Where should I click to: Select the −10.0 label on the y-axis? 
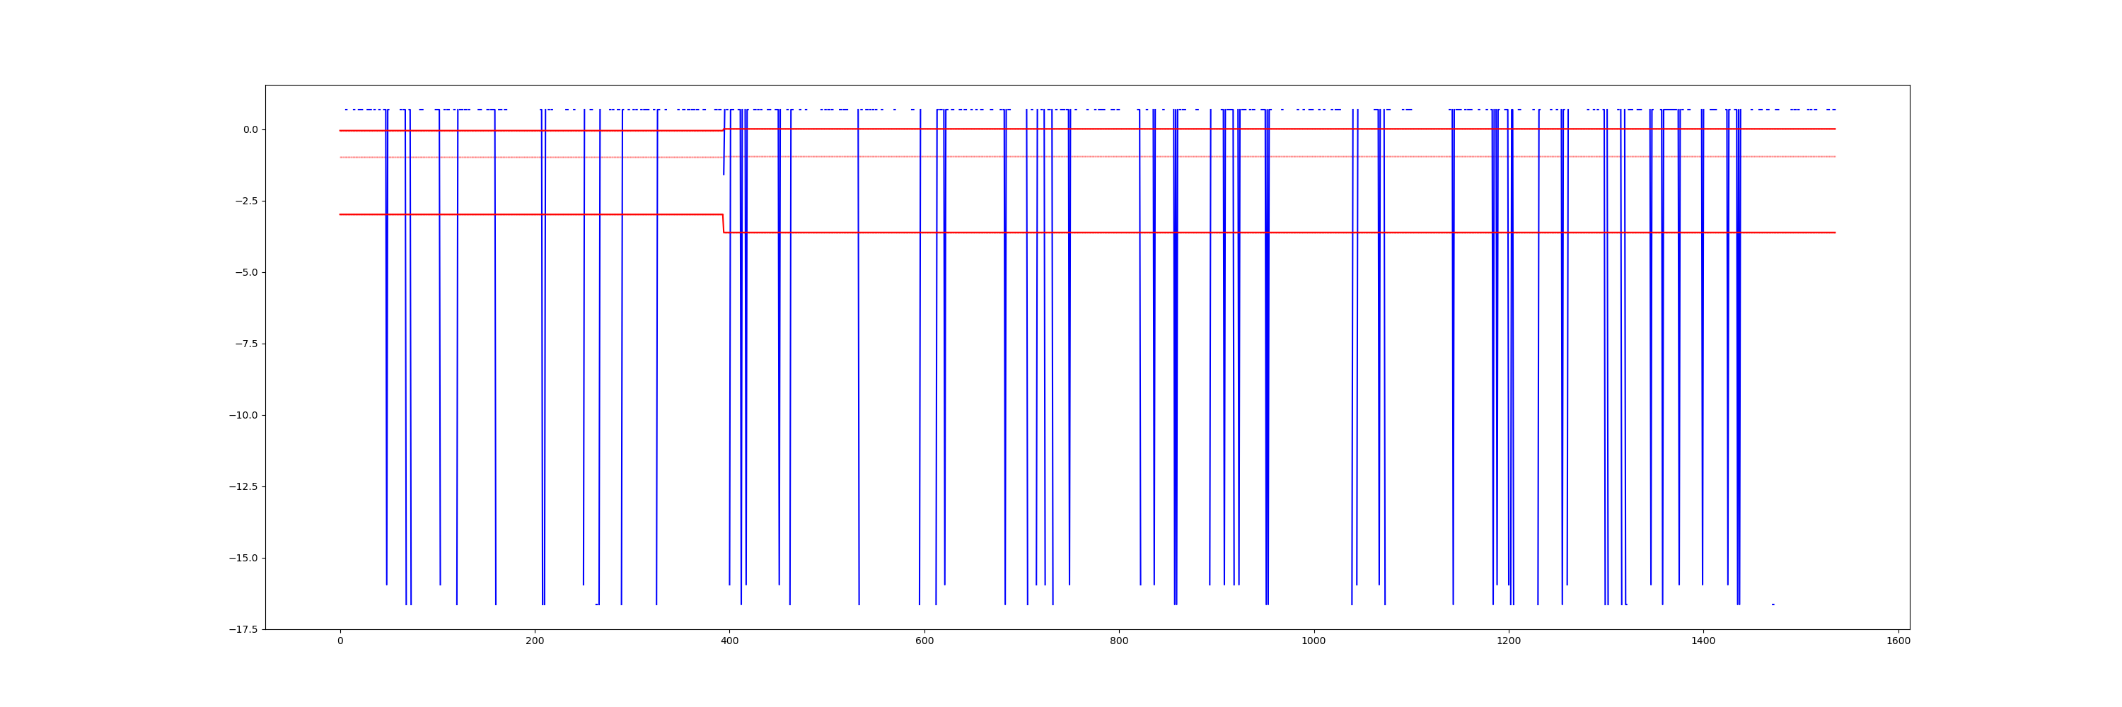(x=244, y=416)
